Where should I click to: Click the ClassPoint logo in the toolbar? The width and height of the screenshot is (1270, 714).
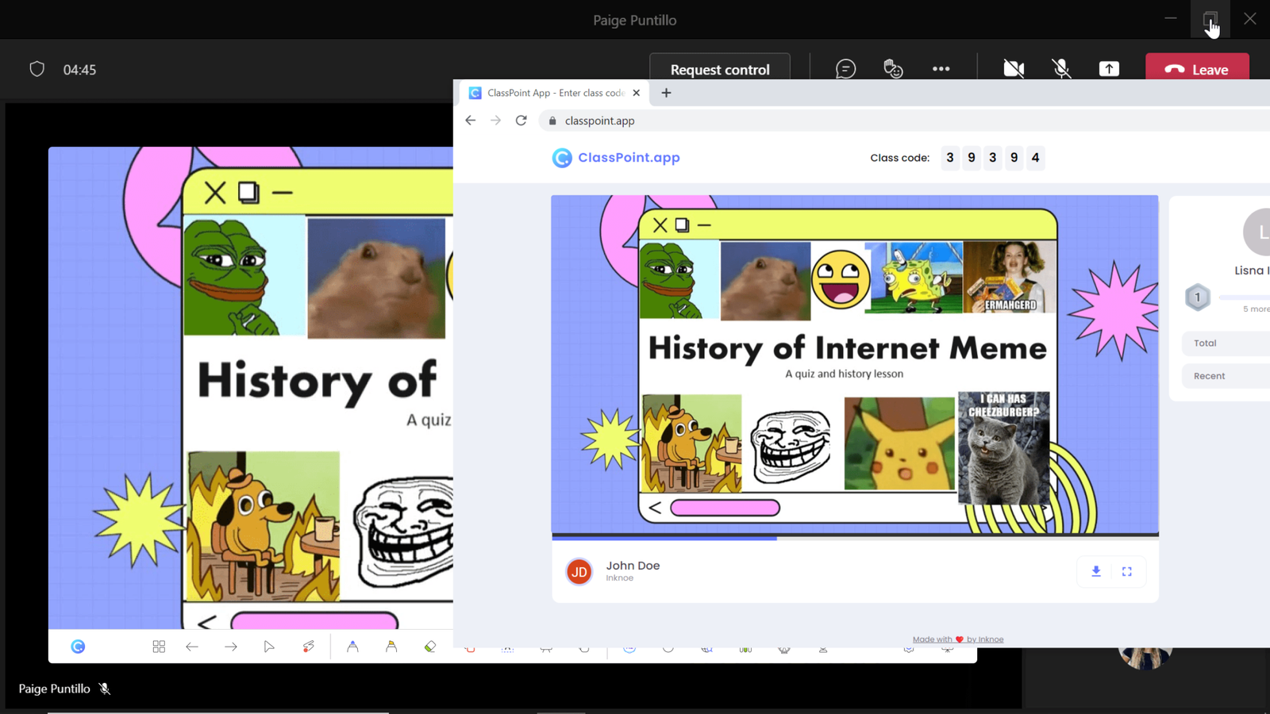click(78, 647)
